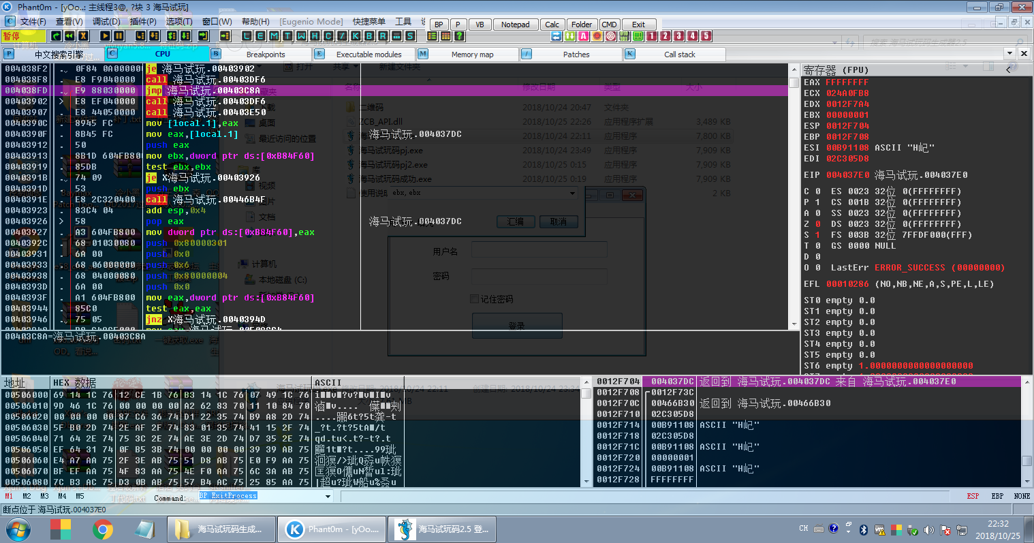Image resolution: width=1034 pixels, height=543 pixels.
Task: Open Chrome from the Windows taskbar
Action: point(103,529)
